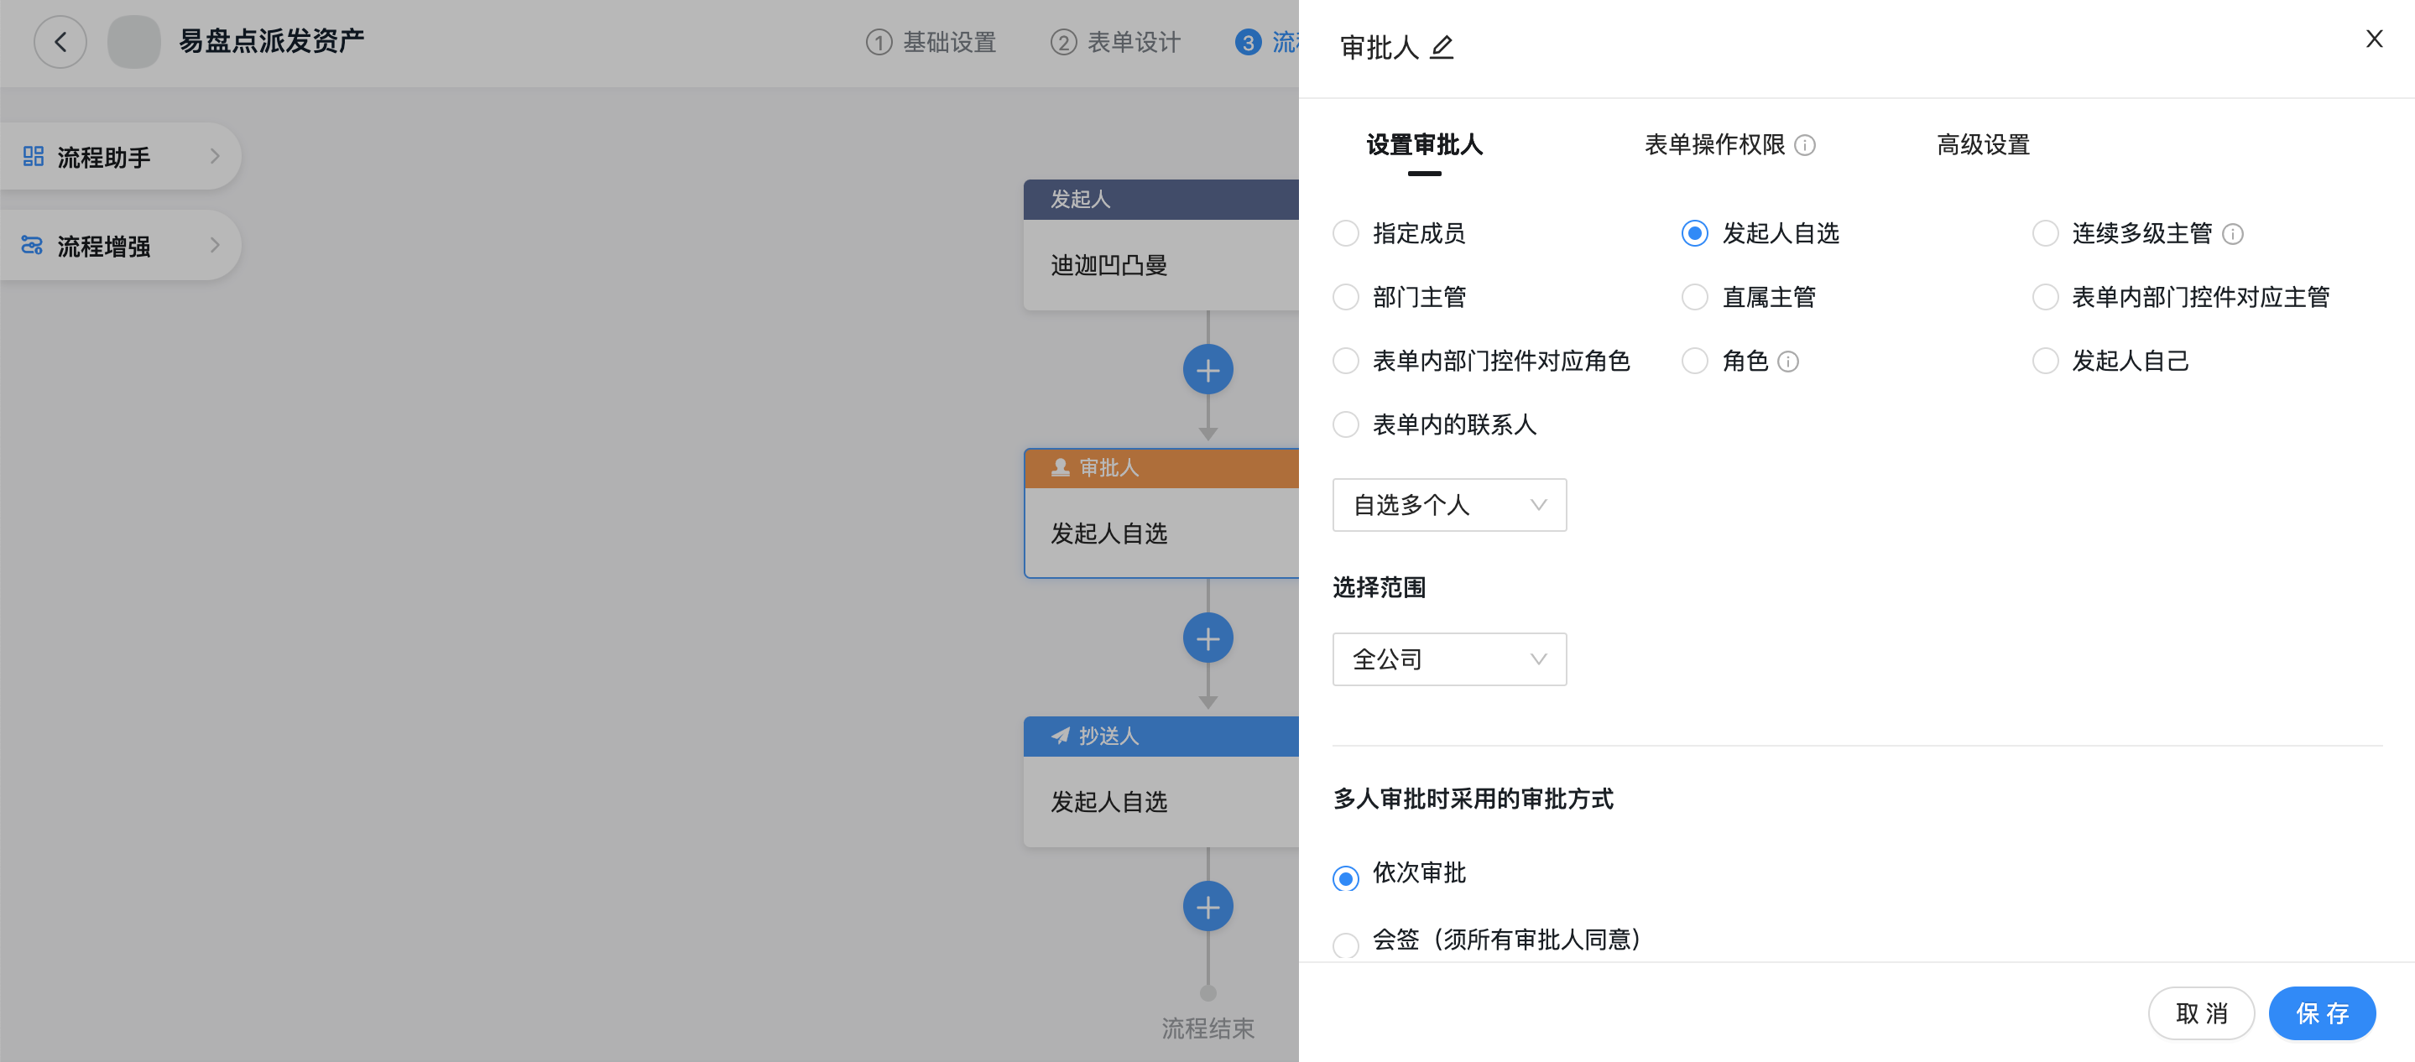Click the info icon next to 表单操作权限
The height and width of the screenshot is (1062, 2415).
pos(1805,145)
